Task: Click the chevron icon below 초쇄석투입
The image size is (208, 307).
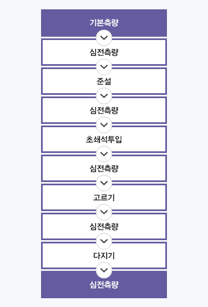Action: point(104,153)
